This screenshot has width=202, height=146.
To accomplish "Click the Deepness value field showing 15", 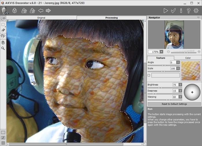I will point(175,91).
